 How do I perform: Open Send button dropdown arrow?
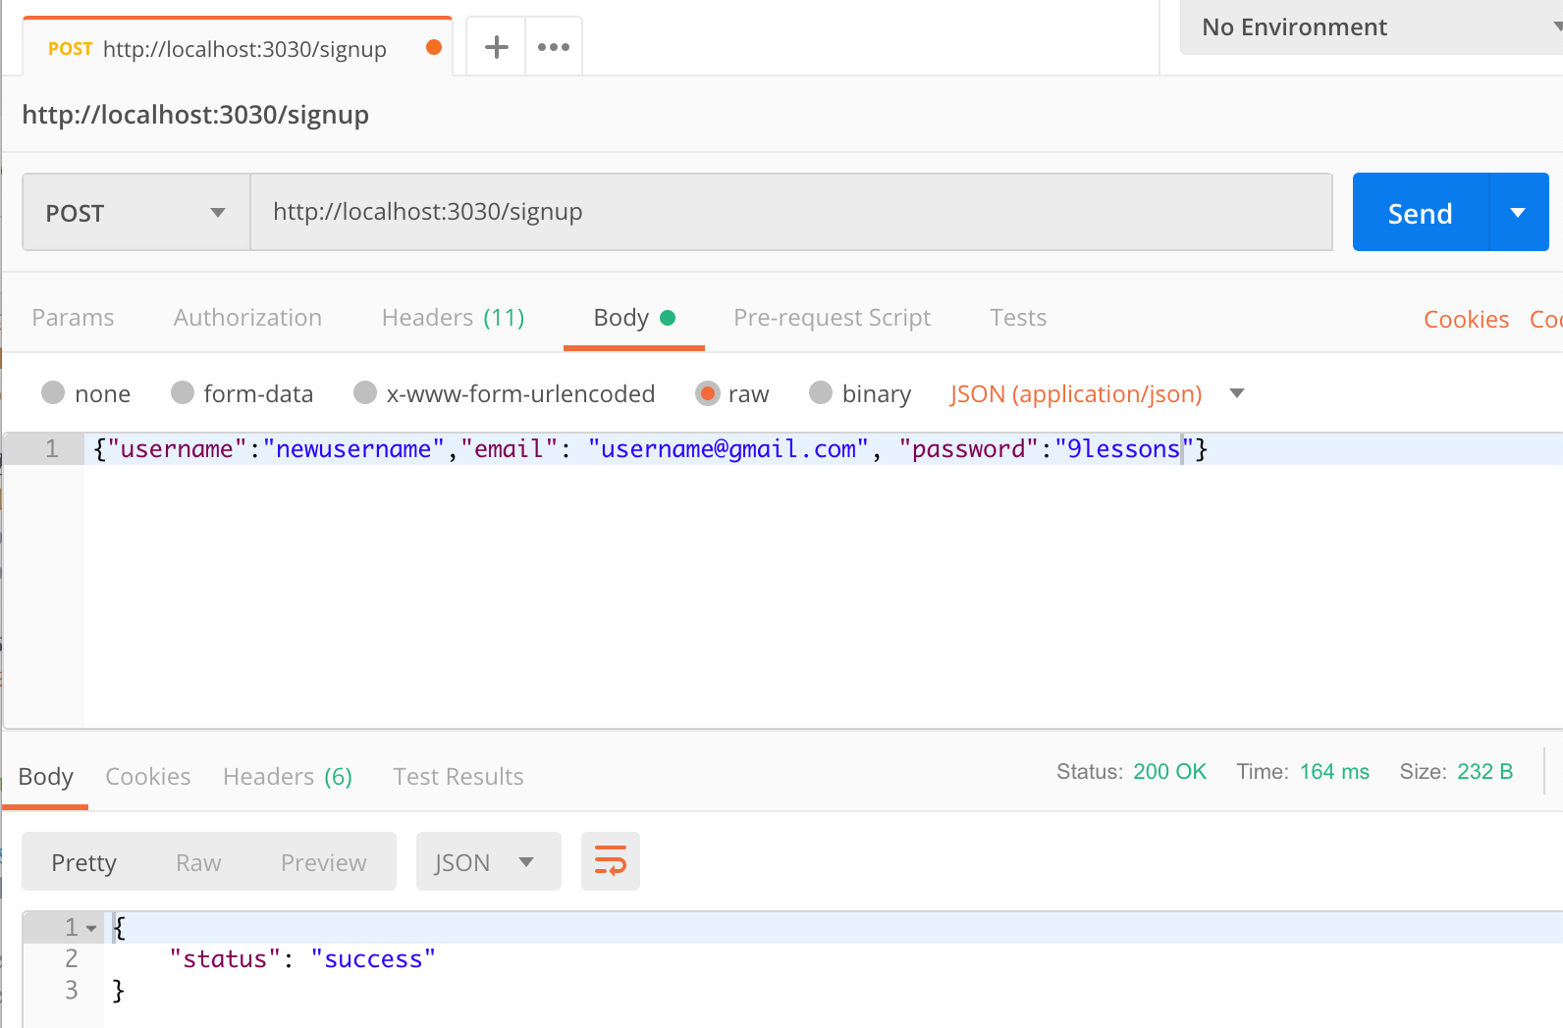click(x=1519, y=212)
